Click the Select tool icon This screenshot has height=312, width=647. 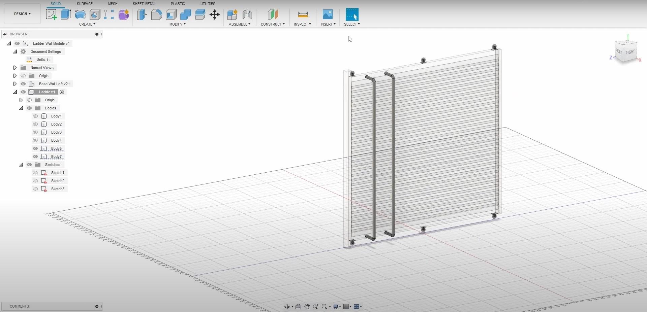[x=352, y=14]
